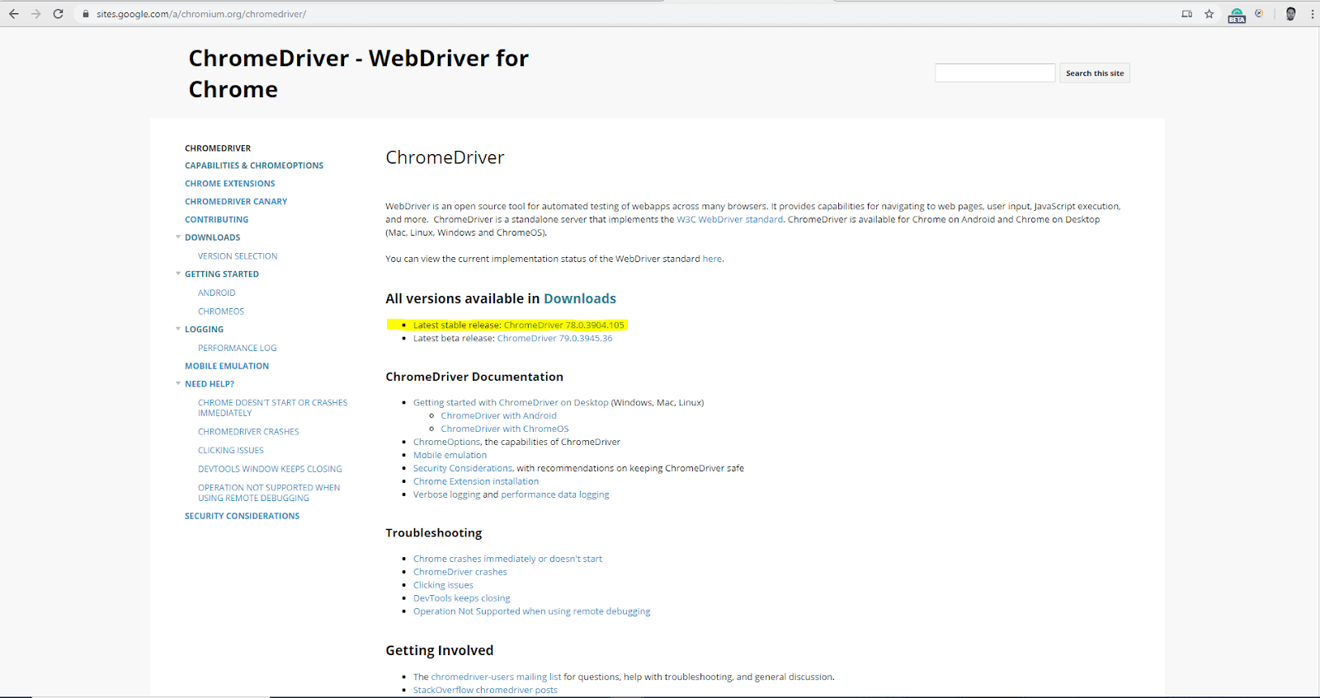Click the site search text field
Viewport: 1320px width, 698px height.
point(994,73)
